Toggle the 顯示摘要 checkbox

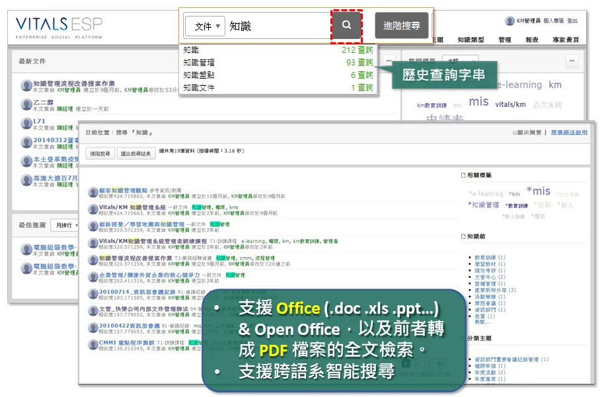(515, 133)
